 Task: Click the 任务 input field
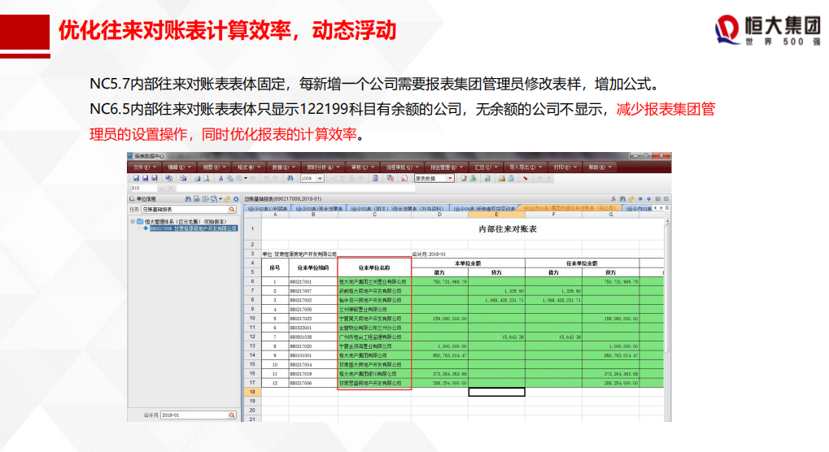click(184, 210)
